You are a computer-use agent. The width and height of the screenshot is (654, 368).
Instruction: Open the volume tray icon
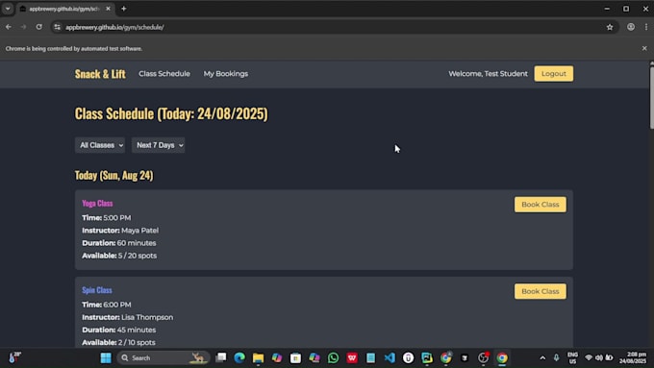[599, 357]
